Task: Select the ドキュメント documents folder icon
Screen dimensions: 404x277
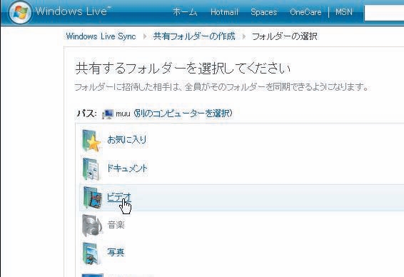Action: 91,169
